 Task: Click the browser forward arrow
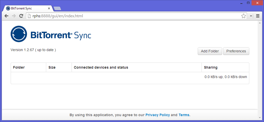[x=14, y=16]
